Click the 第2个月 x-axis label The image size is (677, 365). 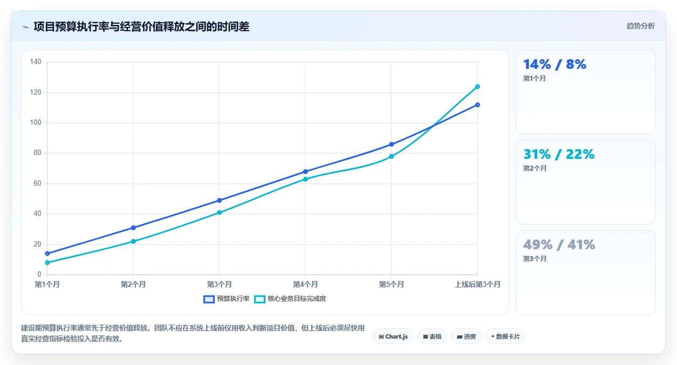(133, 284)
